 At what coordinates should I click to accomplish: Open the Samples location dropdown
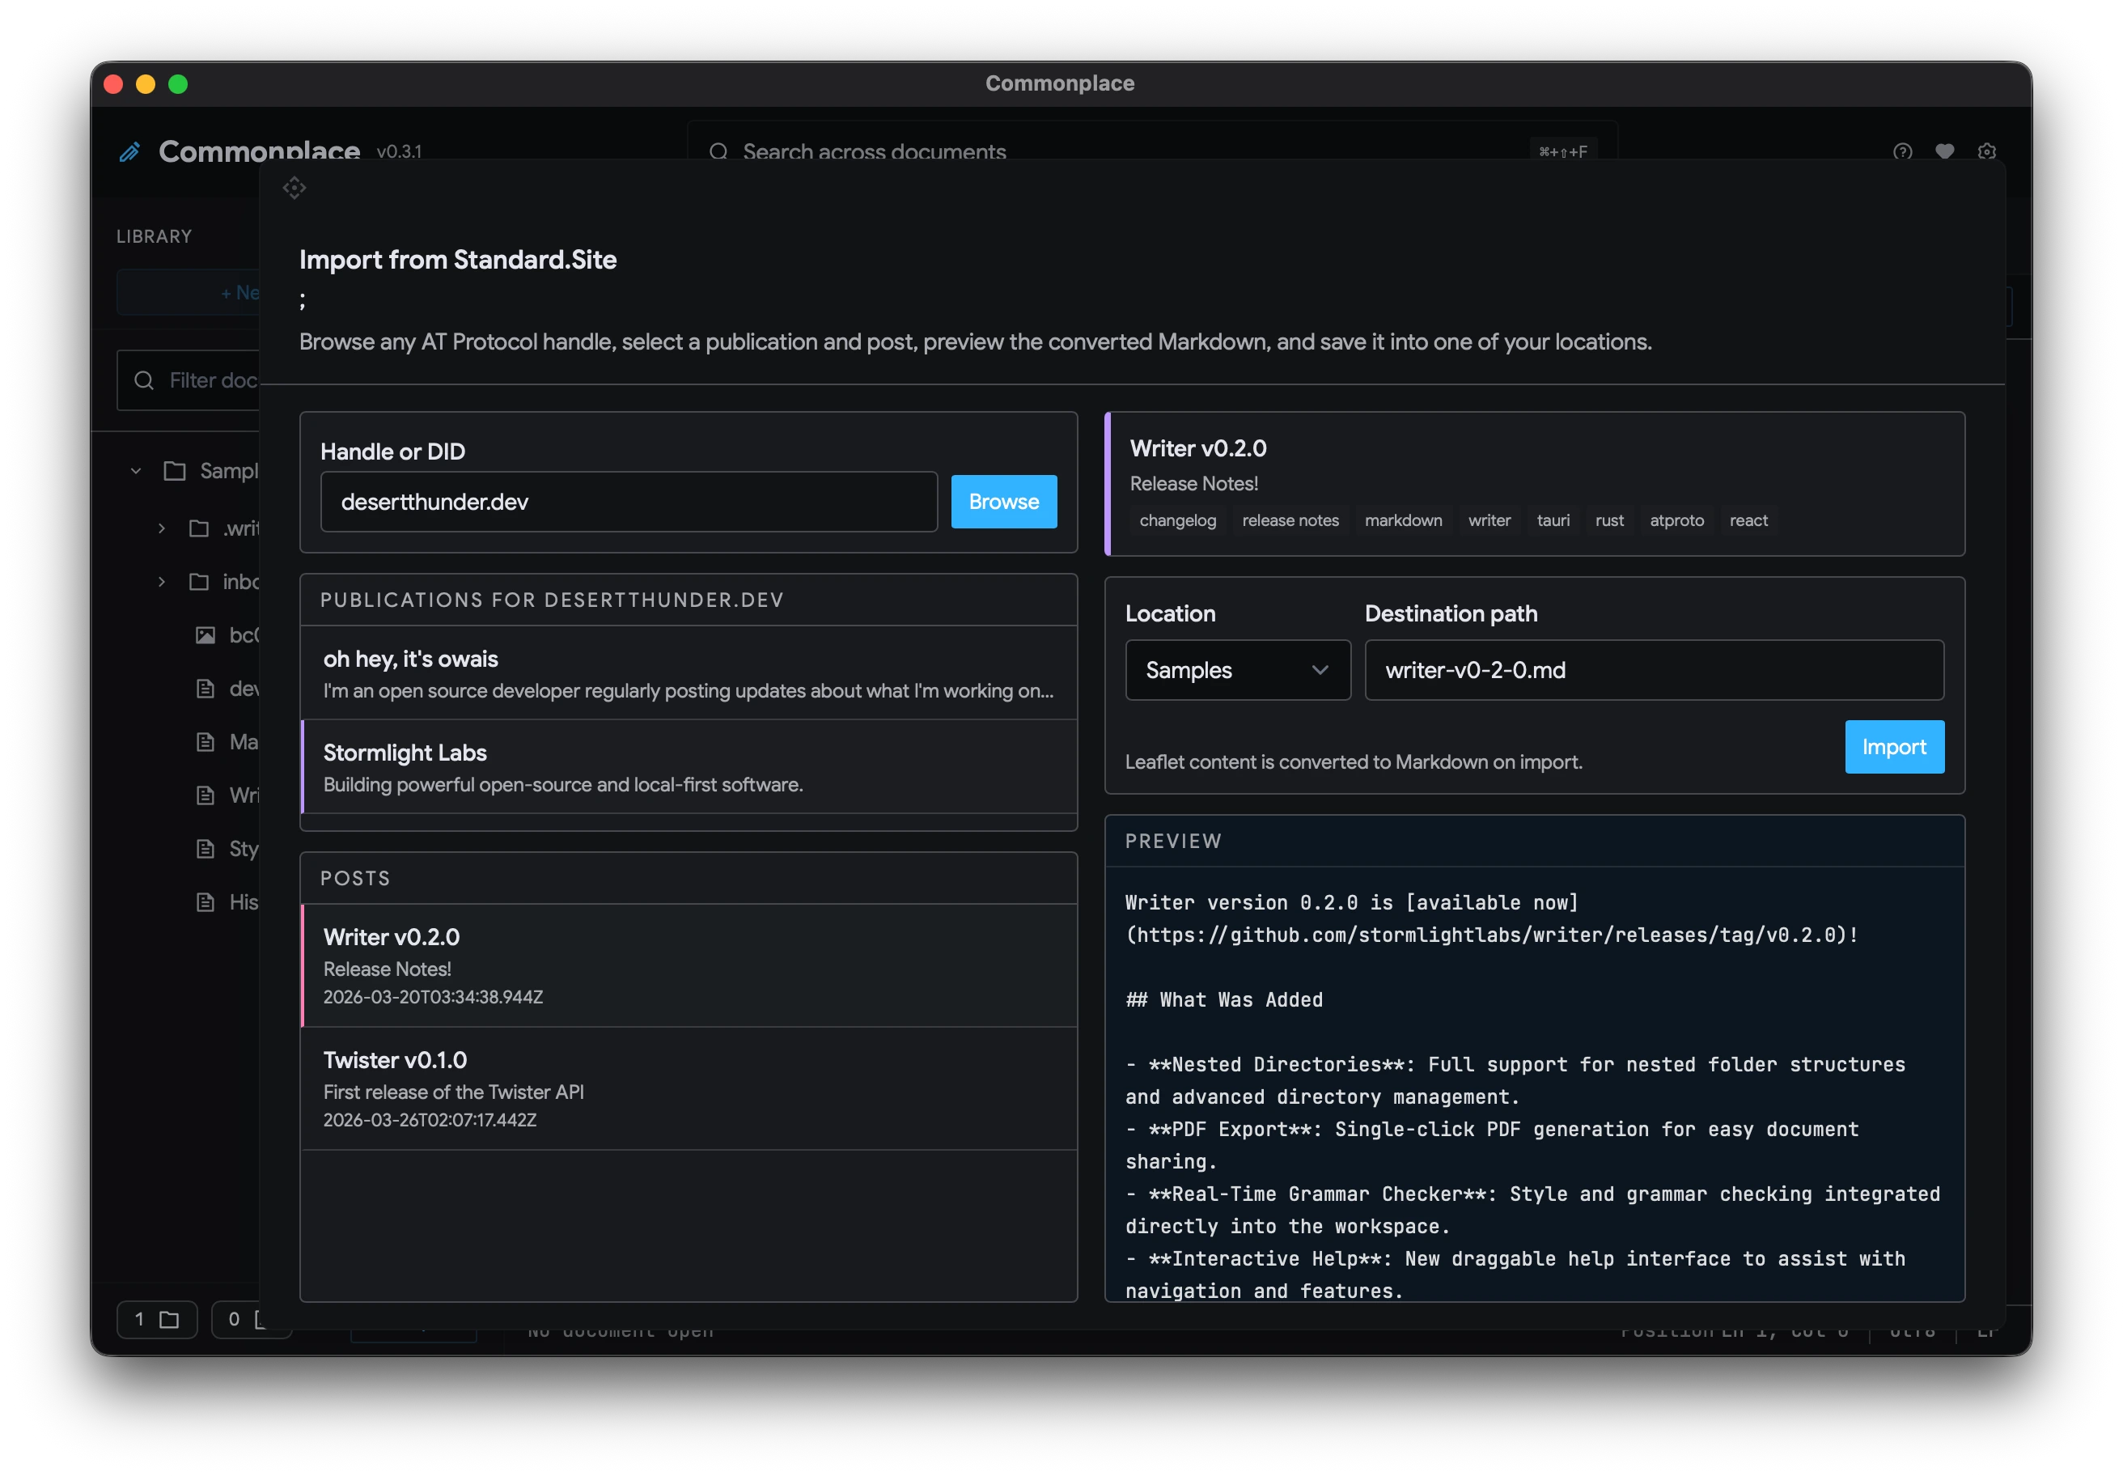[x=1237, y=669]
